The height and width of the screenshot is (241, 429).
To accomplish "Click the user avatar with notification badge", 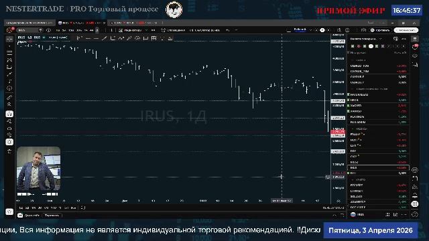I will tap(10, 30).
